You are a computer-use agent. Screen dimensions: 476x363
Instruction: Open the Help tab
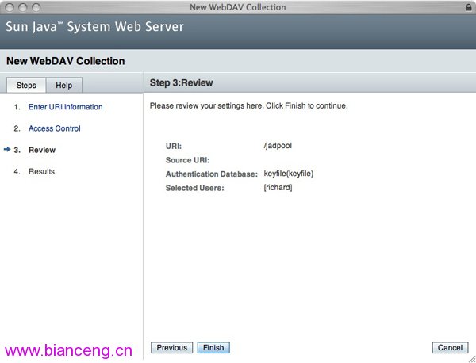coord(64,86)
